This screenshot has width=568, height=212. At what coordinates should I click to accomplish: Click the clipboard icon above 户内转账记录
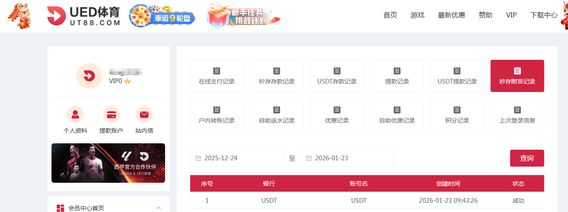tap(217, 110)
